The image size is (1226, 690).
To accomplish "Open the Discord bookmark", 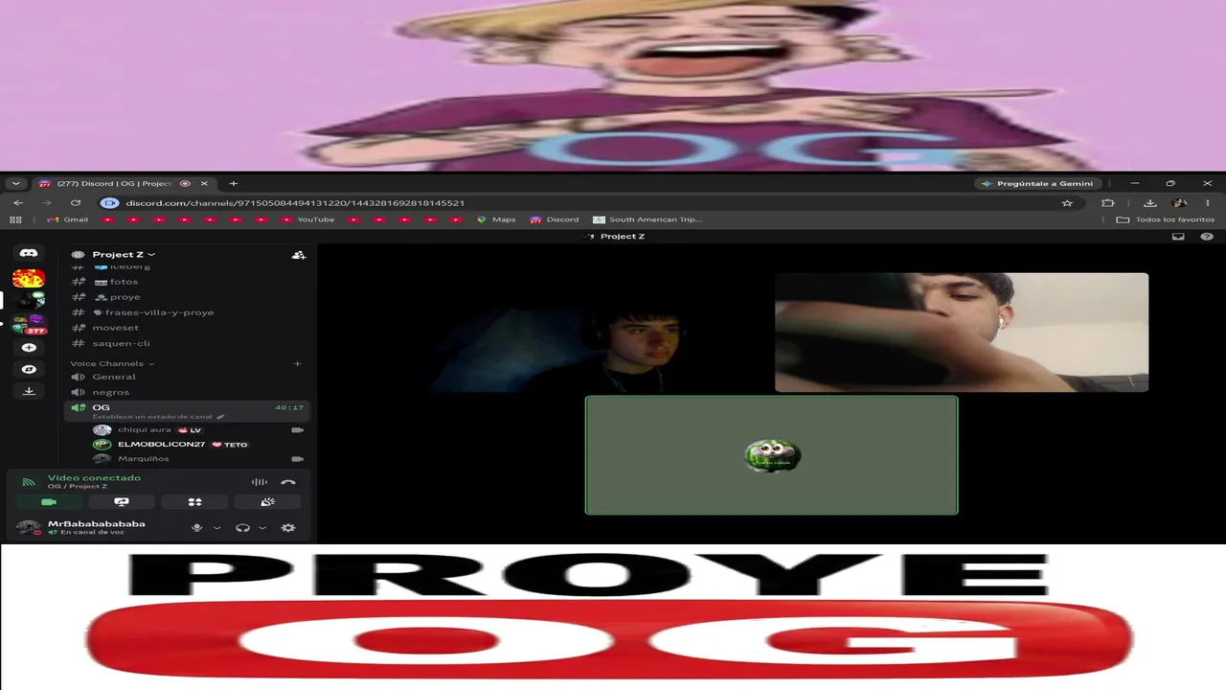I will [x=555, y=219].
